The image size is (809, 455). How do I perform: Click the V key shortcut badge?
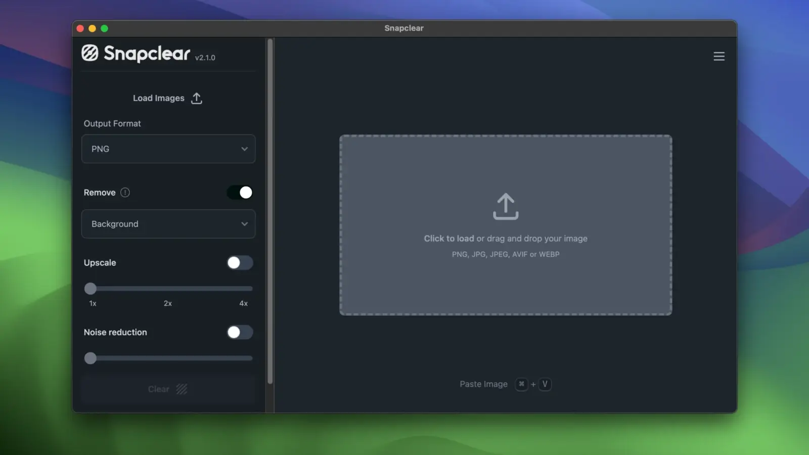pos(545,384)
